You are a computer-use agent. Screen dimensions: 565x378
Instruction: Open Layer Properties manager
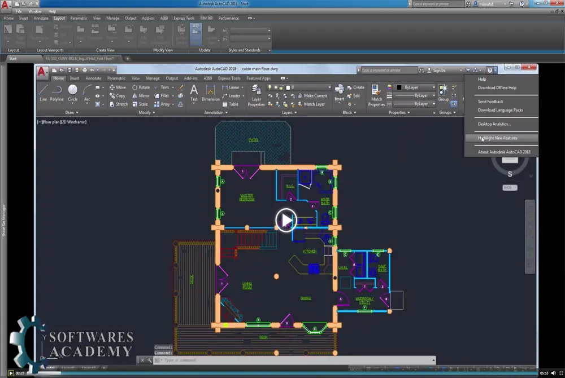point(256,95)
